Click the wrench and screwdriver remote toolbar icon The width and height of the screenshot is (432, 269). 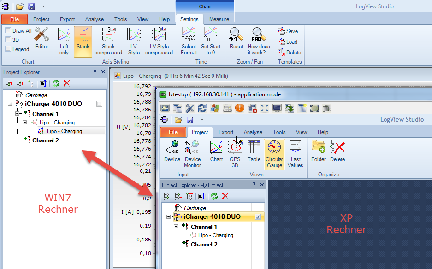[190, 108]
